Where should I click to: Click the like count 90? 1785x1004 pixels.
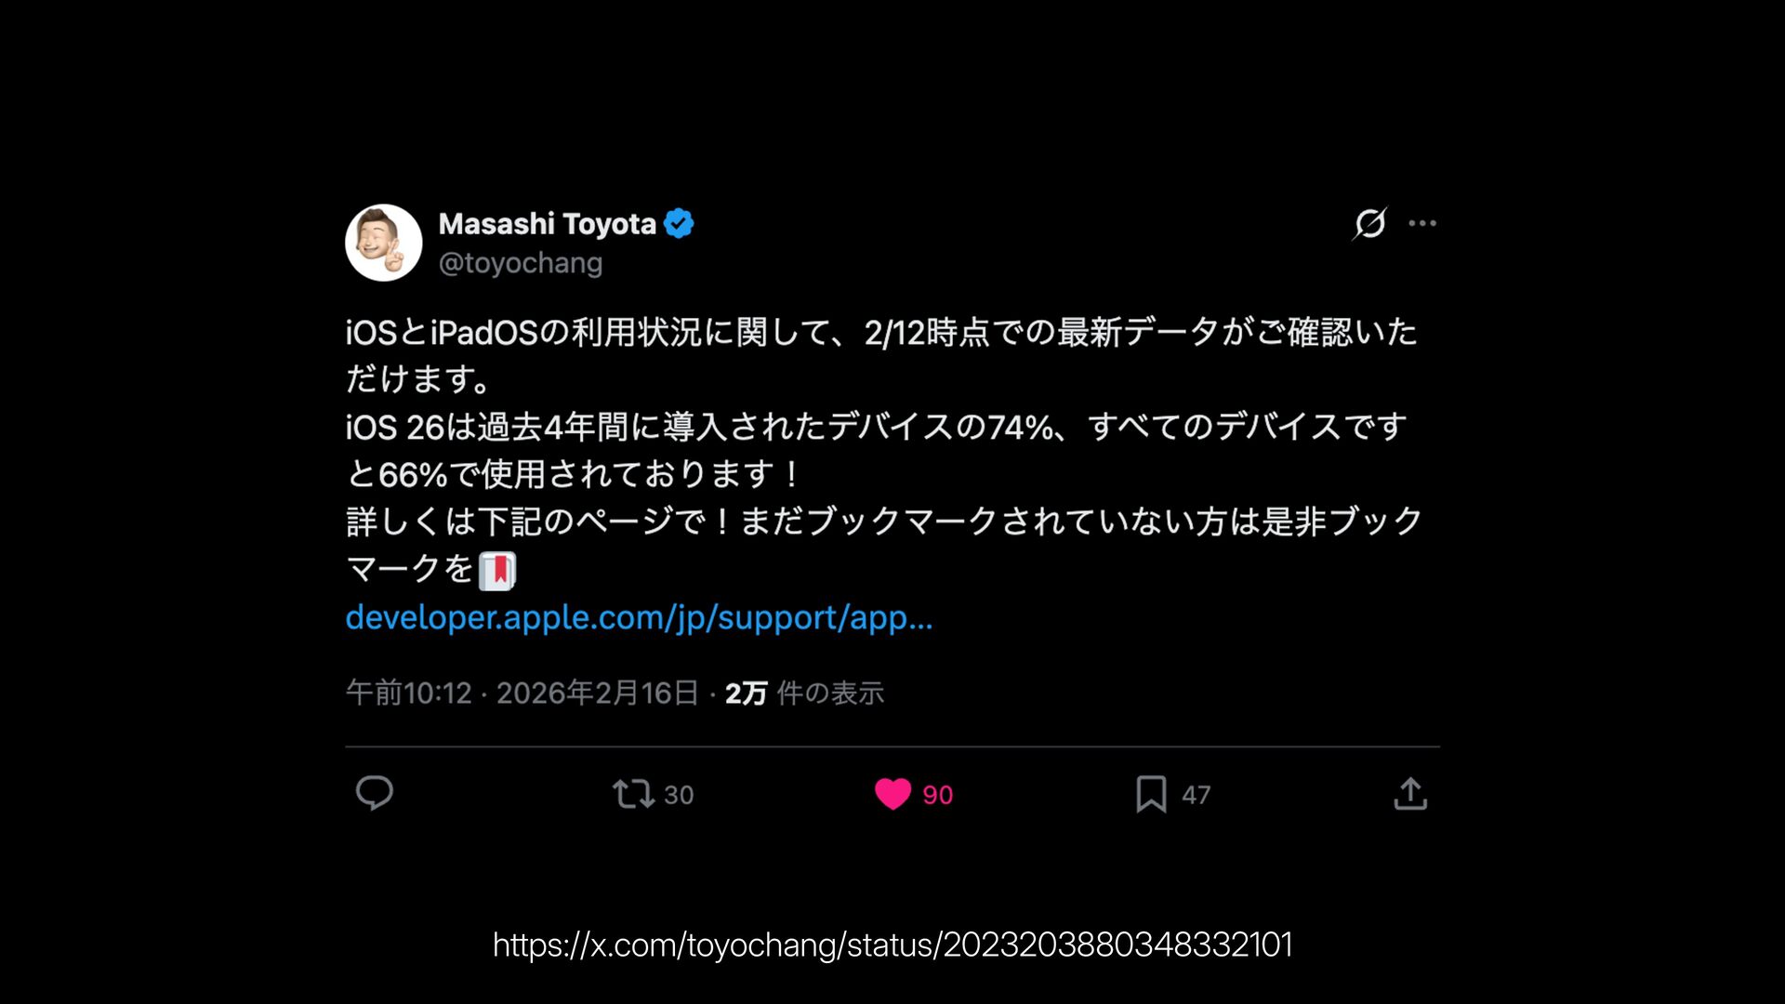point(937,795)
